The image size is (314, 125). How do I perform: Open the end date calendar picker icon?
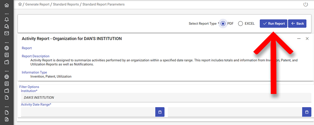307,112
